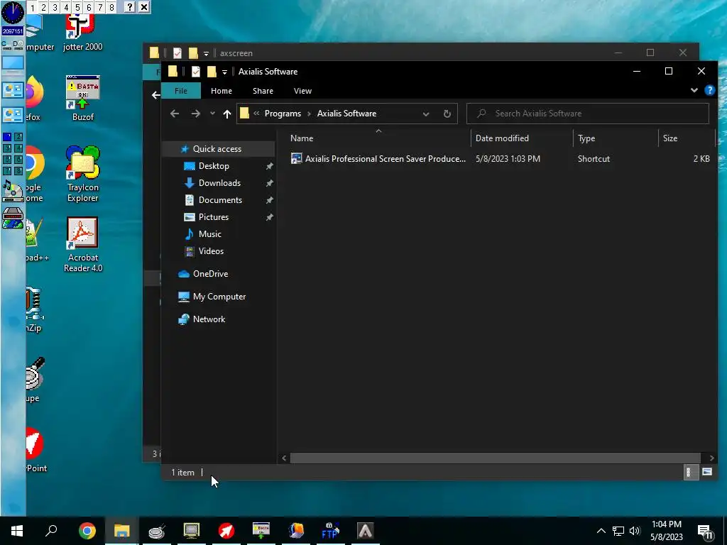Image resolution: width=727 pixels, height=545 pixels.
Task: Click the Axialis 'A' taskbar icon
Action: [x=366, y=531]
